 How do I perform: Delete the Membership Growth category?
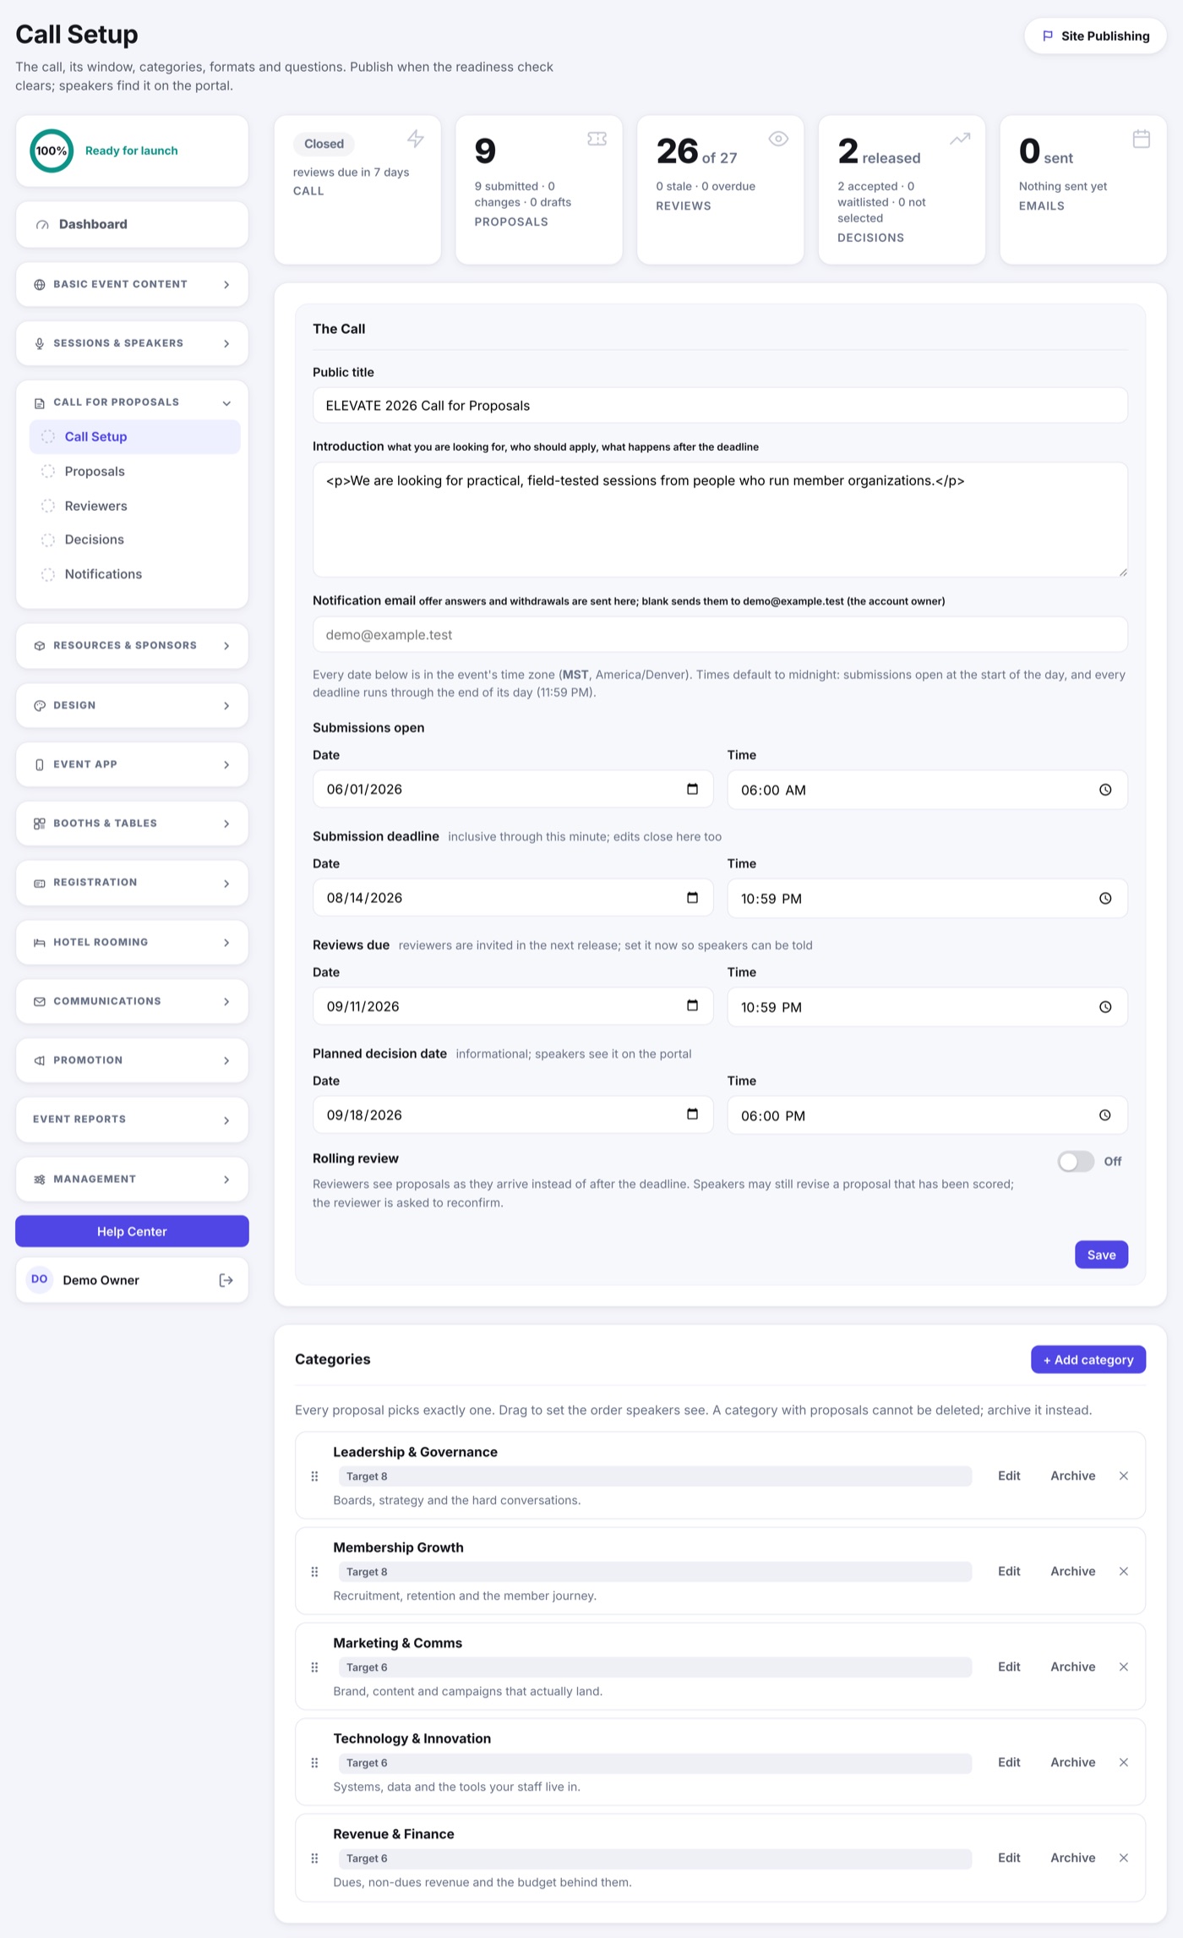[x=1124, y=1572]
